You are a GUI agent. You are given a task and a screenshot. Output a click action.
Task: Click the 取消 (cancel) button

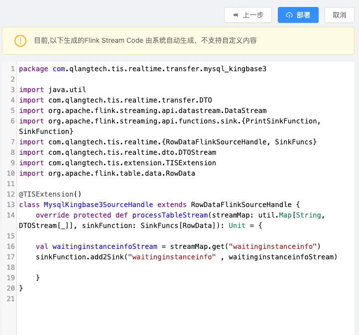coord(339,15)
